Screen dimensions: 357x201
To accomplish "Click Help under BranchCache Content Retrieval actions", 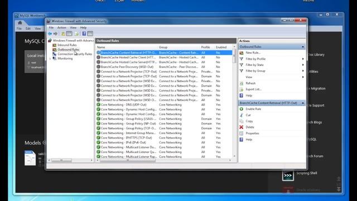I will (x=249, y=140).
